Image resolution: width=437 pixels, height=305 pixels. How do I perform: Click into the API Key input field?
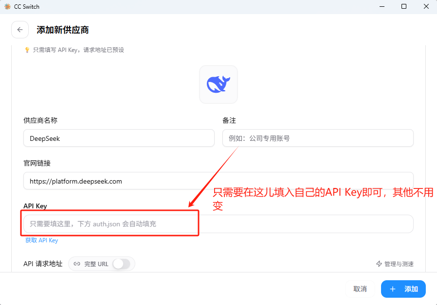pos(218,224)
